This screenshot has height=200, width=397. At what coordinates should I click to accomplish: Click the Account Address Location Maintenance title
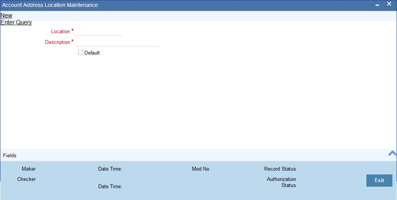(50, 5)
